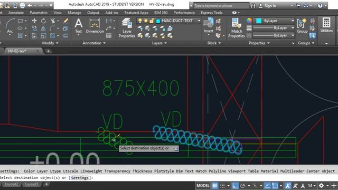Open the Manage ribbon tab

click(x=74, y=13)
